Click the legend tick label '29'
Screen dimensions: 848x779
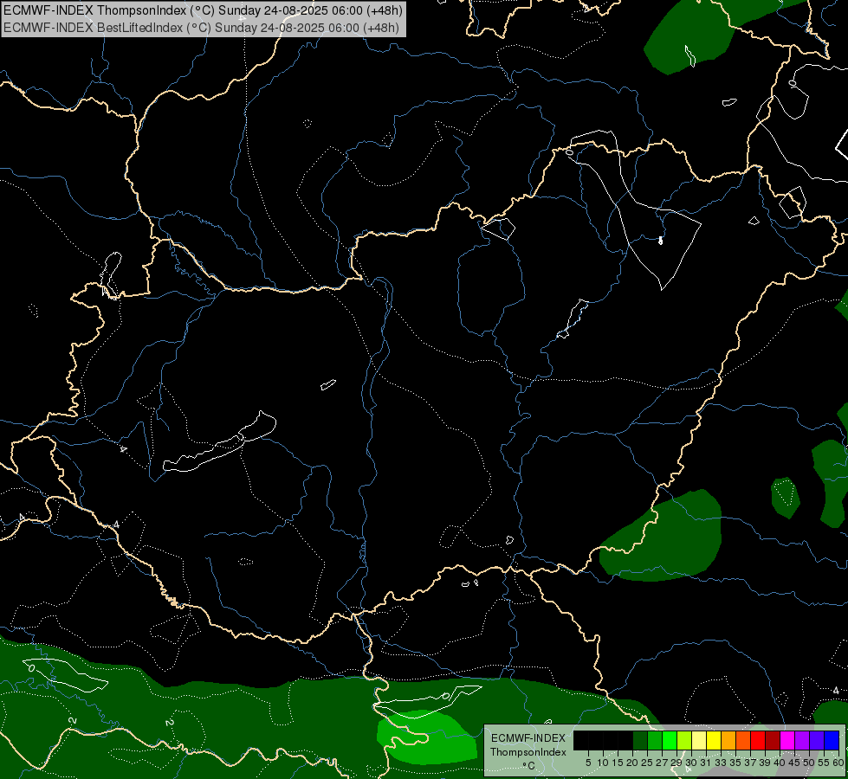(676, 763)
